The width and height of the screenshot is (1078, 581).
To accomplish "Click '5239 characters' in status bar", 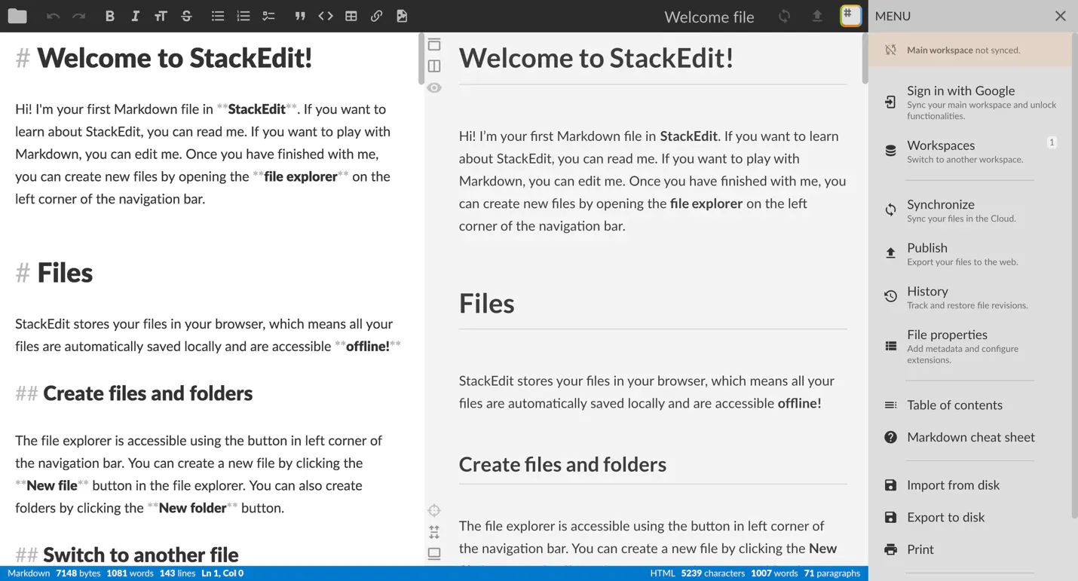I will click(712, 573).
